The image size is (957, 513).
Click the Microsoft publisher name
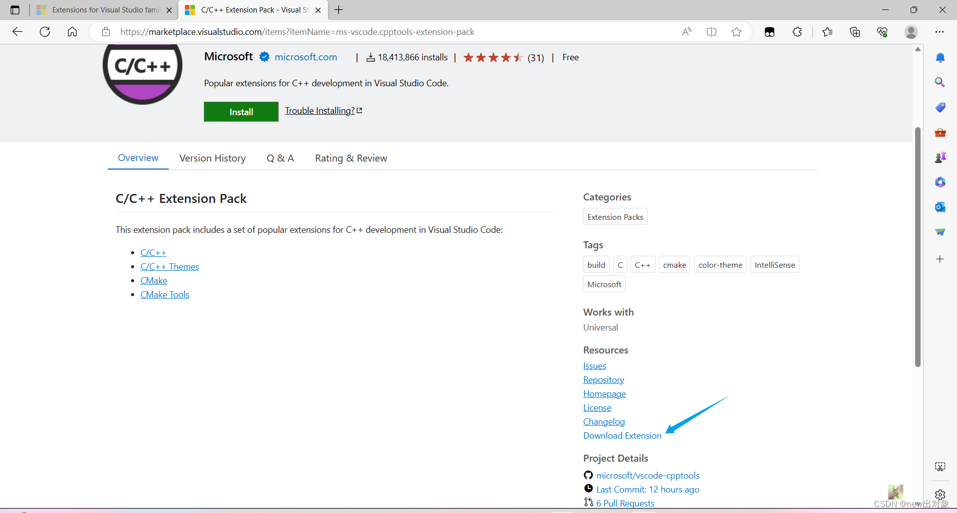(x=229, y=57)
